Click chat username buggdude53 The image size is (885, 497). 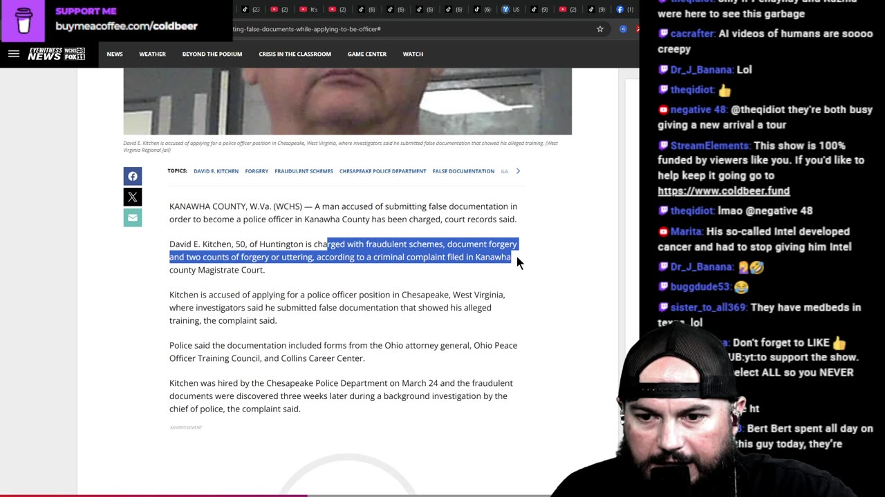[700, 287]
